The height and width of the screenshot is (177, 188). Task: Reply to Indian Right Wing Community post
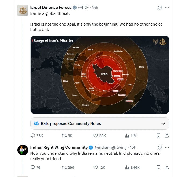tap(33, 167)
